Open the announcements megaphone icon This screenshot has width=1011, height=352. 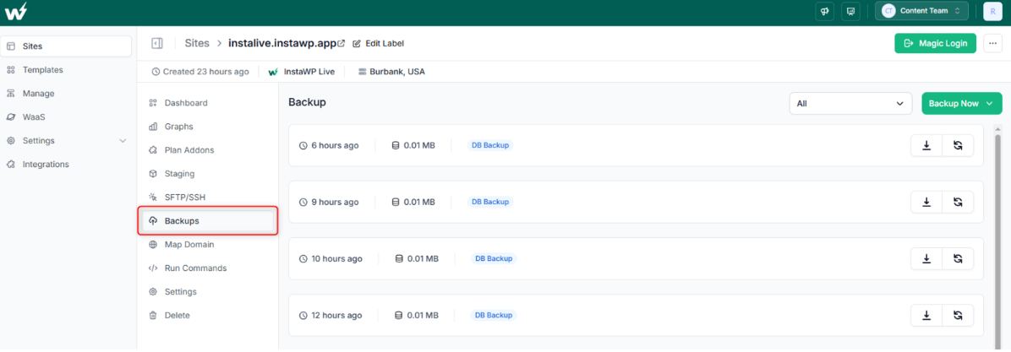pos(824,11)
